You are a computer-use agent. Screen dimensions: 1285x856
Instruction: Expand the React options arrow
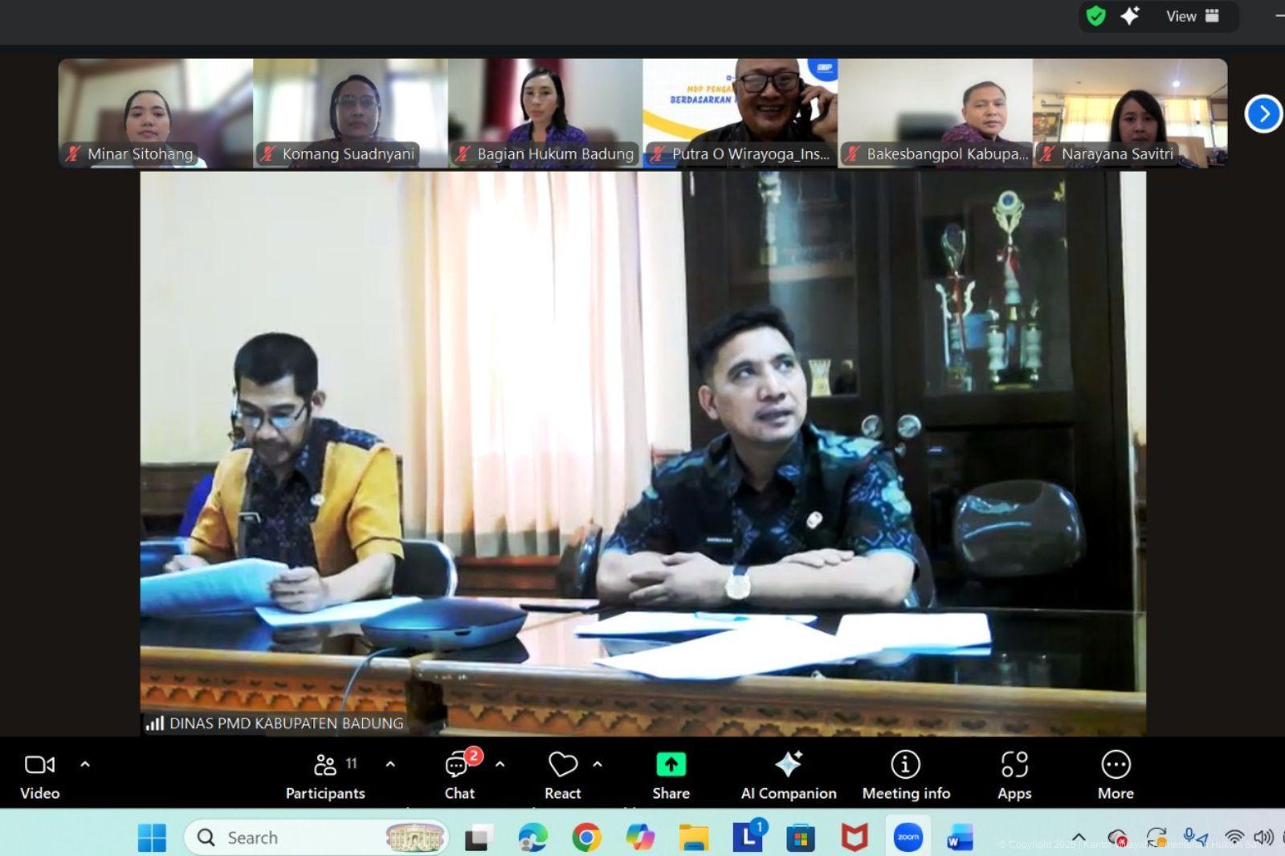[x=598, y=764]
